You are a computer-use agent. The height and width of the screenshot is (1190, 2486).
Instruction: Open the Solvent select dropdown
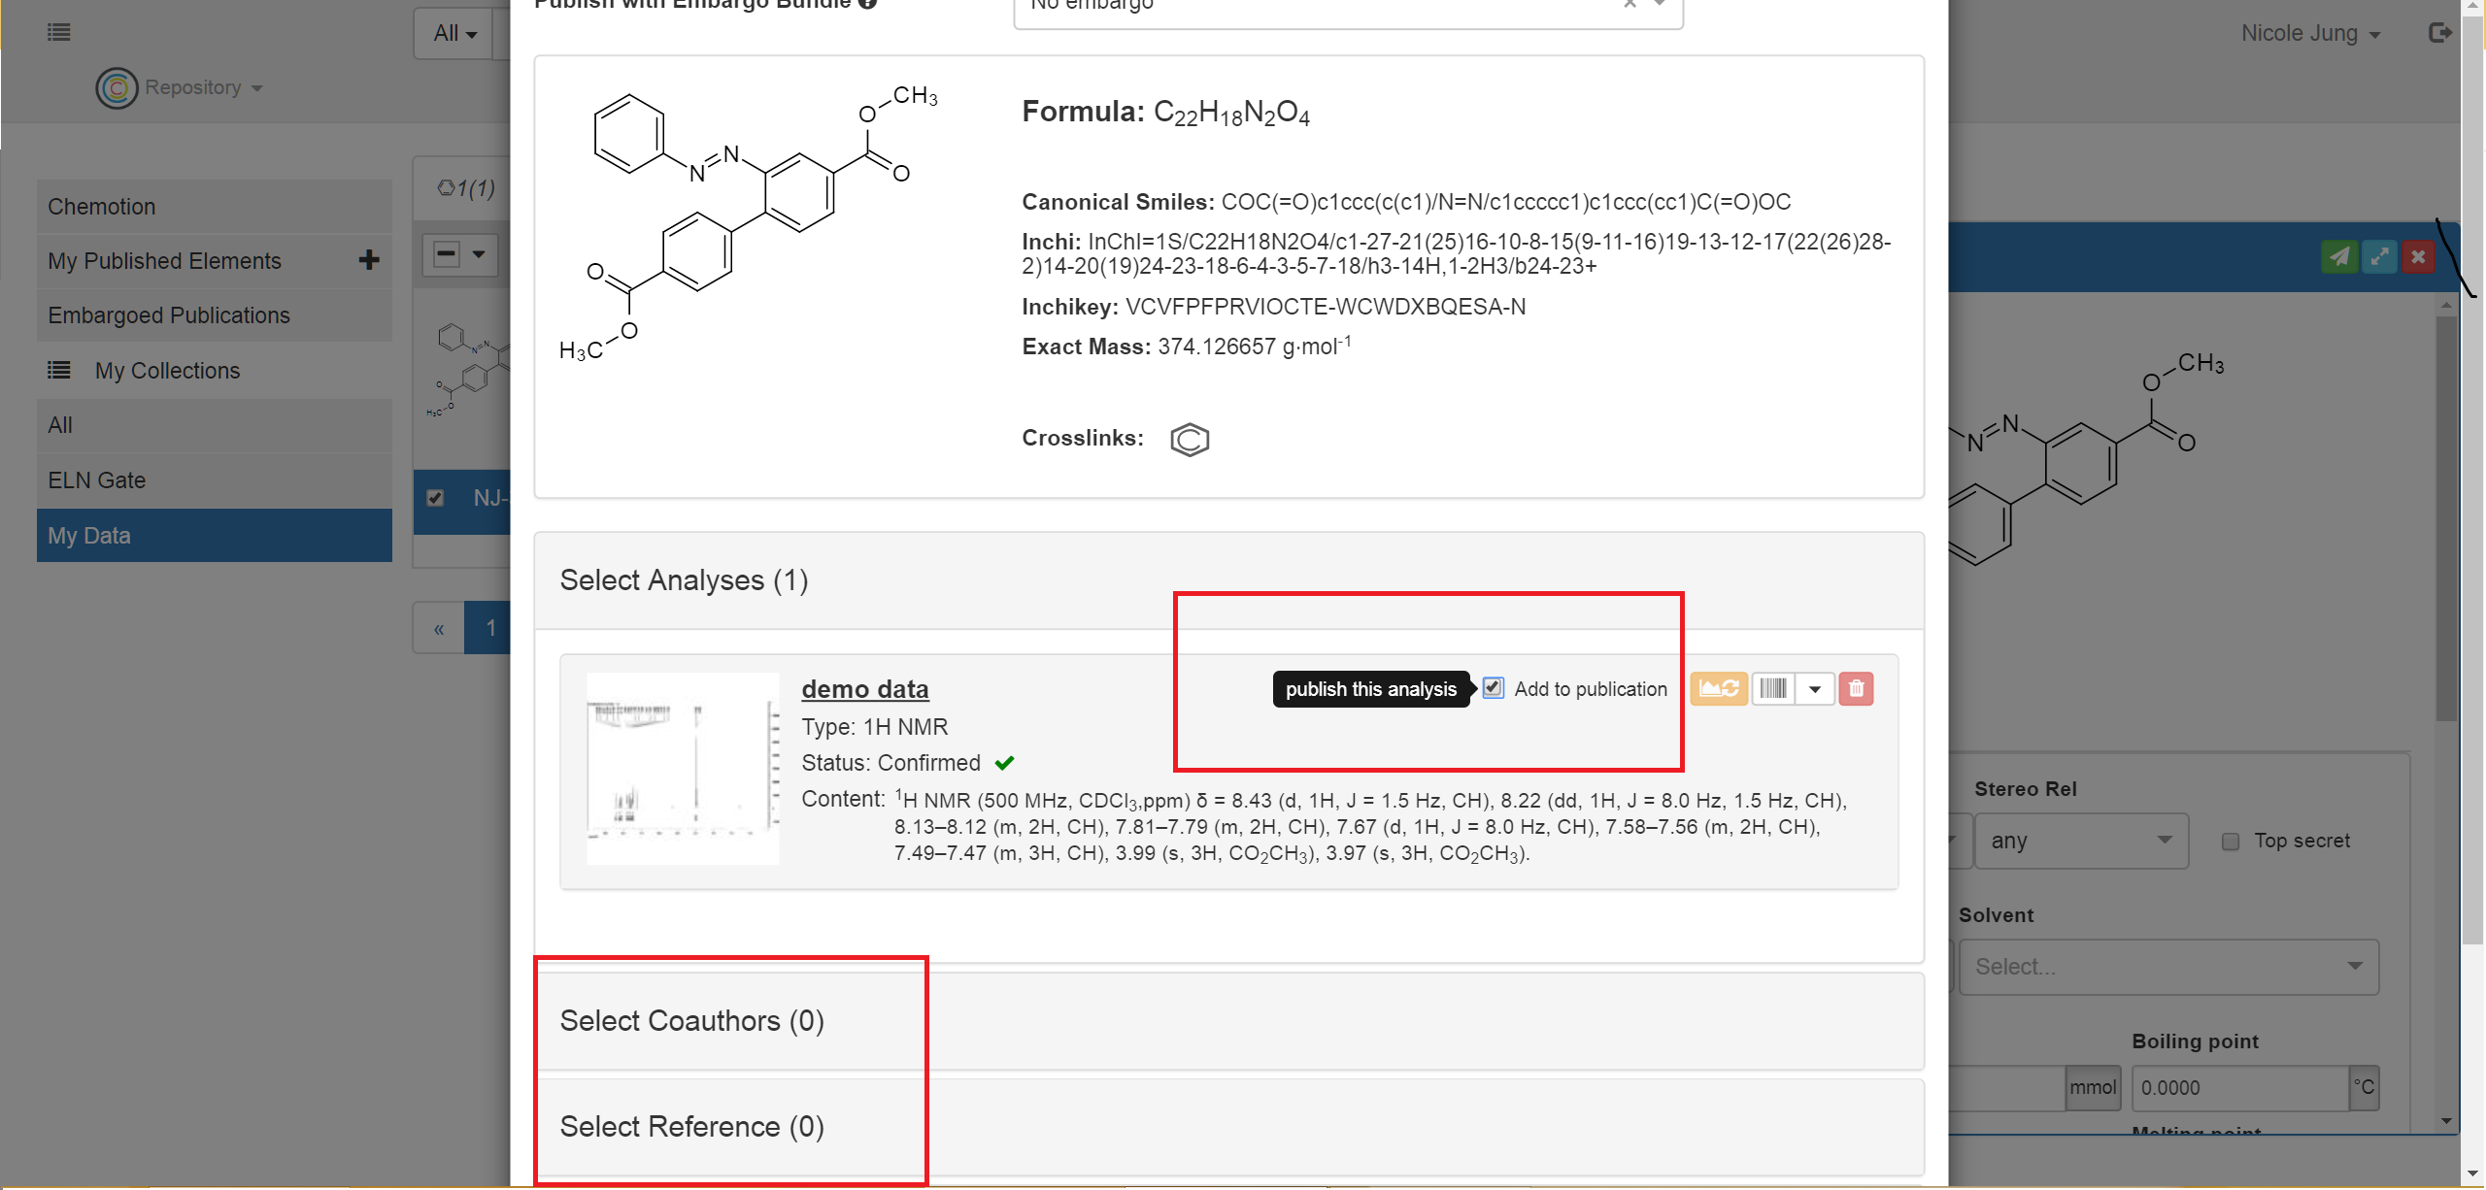(2168, 967)
